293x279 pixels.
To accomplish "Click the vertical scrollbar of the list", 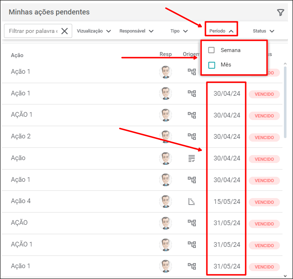I will tap(285, 101).
